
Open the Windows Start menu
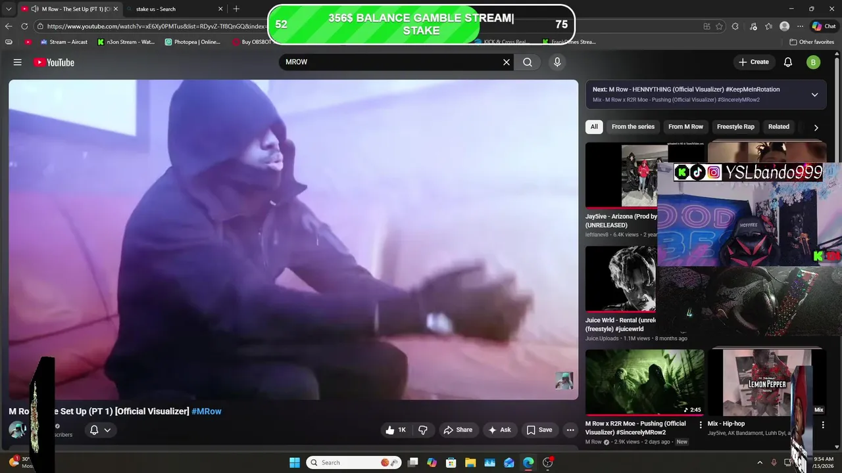pos(295,462)
